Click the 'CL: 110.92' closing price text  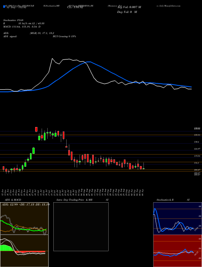coord(76,7)
